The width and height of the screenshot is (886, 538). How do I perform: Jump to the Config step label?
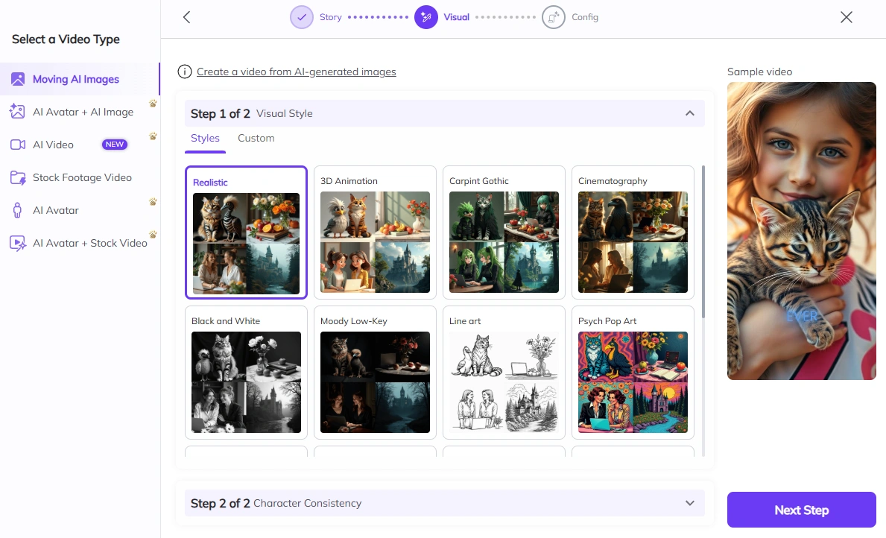coord(585,17)
